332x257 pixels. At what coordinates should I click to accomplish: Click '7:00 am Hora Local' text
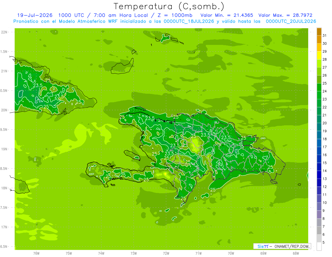[x=120, y=15]
